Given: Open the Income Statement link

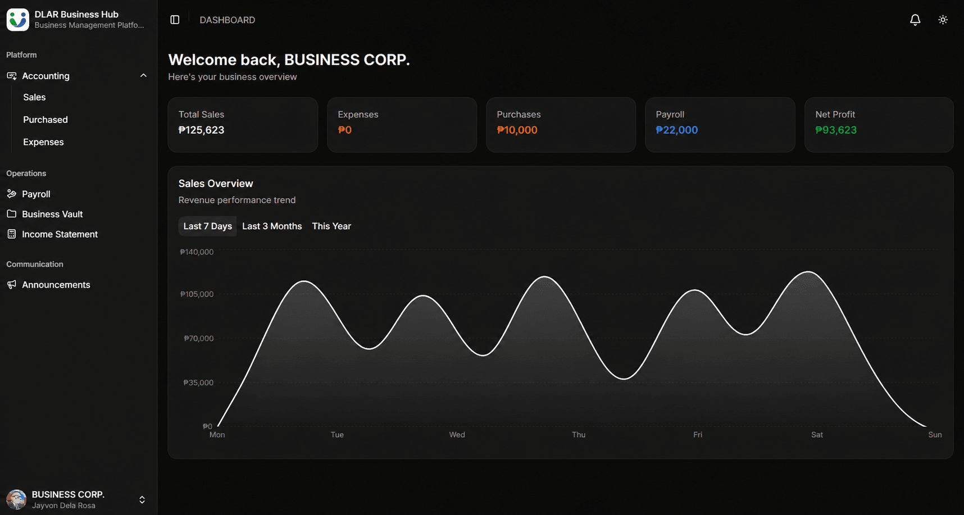Looking at the screenshot, I should 60,234.
